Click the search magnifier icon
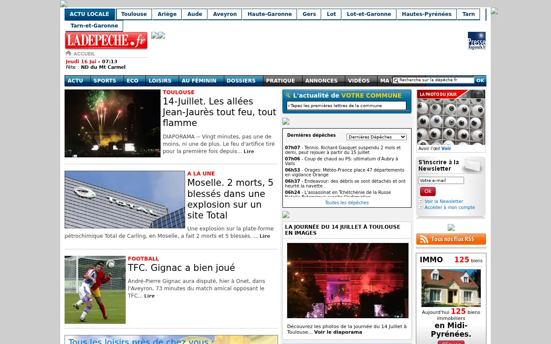The height and width of the screenshot is (344, 551). (396, 80)
